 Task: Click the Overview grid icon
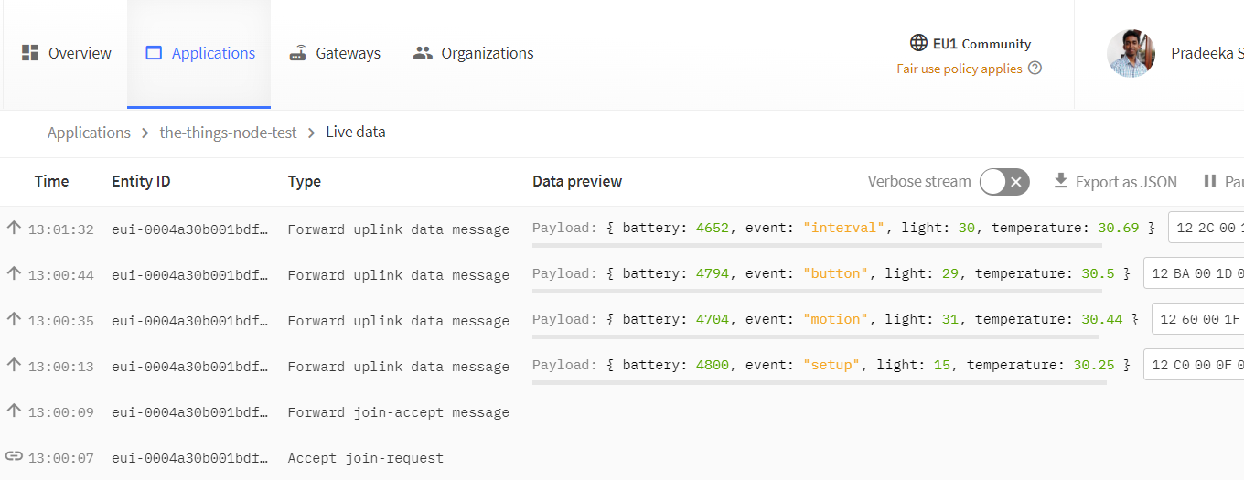click(30, 52)
